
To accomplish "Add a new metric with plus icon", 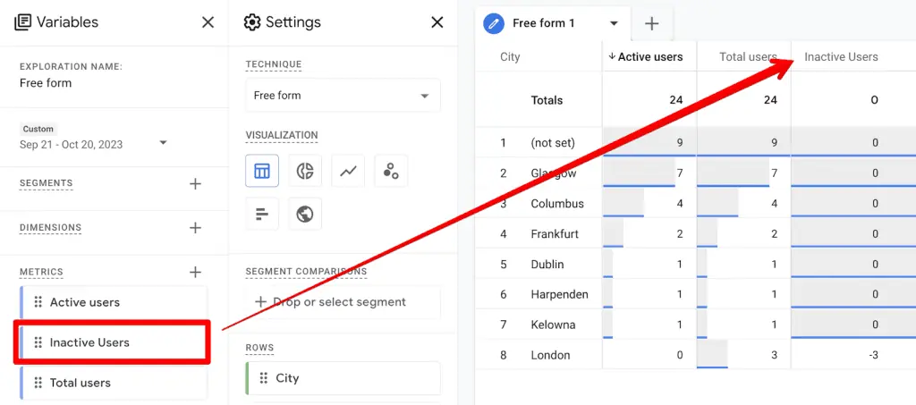I will (x=195, y=272).
